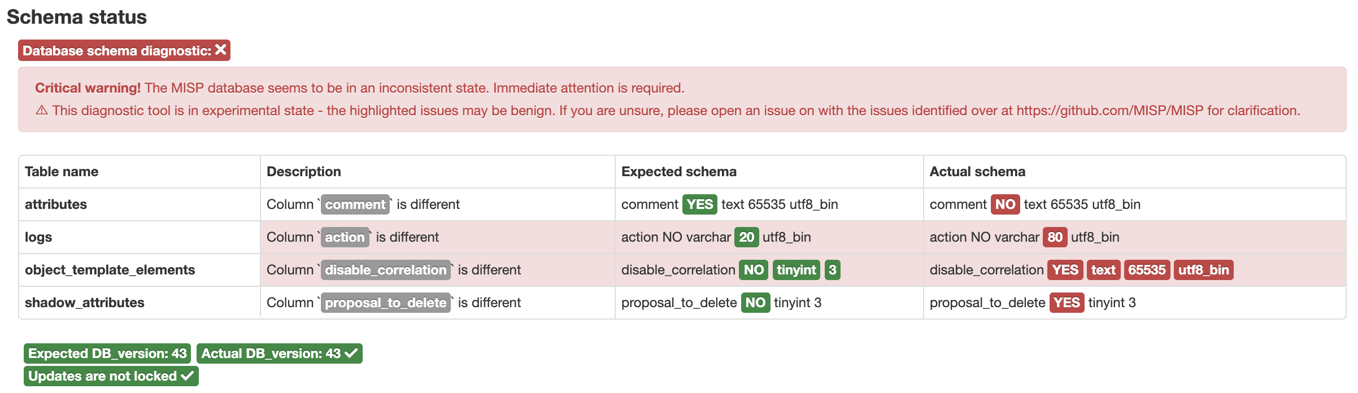This screenshot has width=1358, height=393.
Task: Click the Expected schema column header
Action: (677, 171)
